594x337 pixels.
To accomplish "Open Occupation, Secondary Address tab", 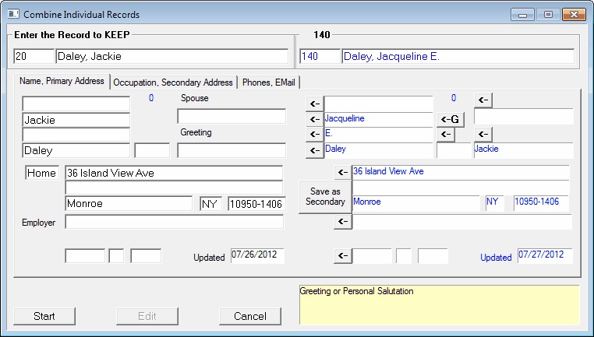I will pos(173,82).
